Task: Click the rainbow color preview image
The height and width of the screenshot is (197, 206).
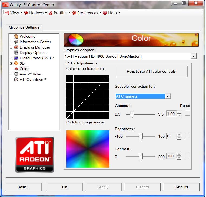Action: click(x=88, y=149)
